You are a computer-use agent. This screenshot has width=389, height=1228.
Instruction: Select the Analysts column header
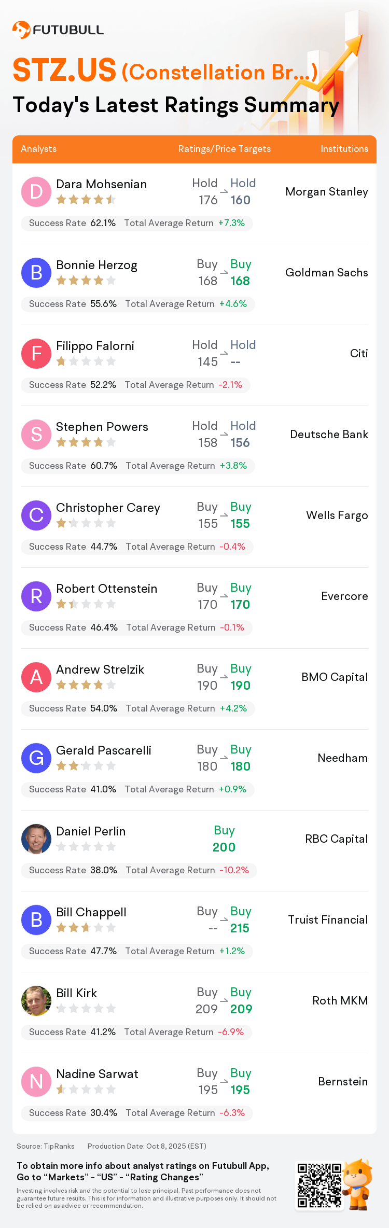pyautogui.click(x=39, y=149)
